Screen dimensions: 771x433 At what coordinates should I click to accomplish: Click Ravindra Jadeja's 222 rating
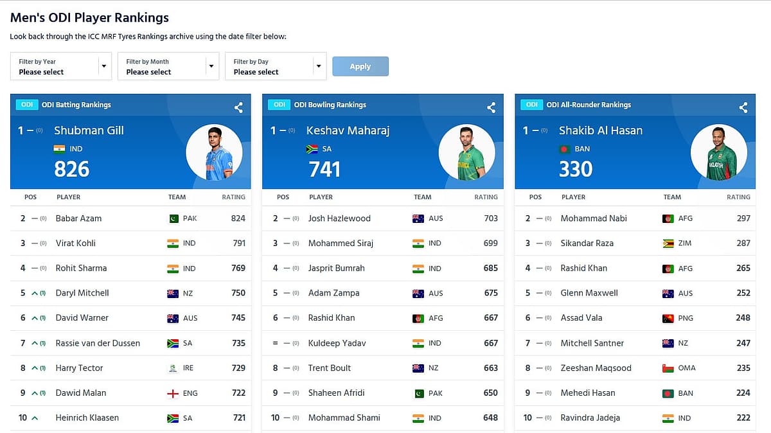pyautogui.click(x=743, y=418)
